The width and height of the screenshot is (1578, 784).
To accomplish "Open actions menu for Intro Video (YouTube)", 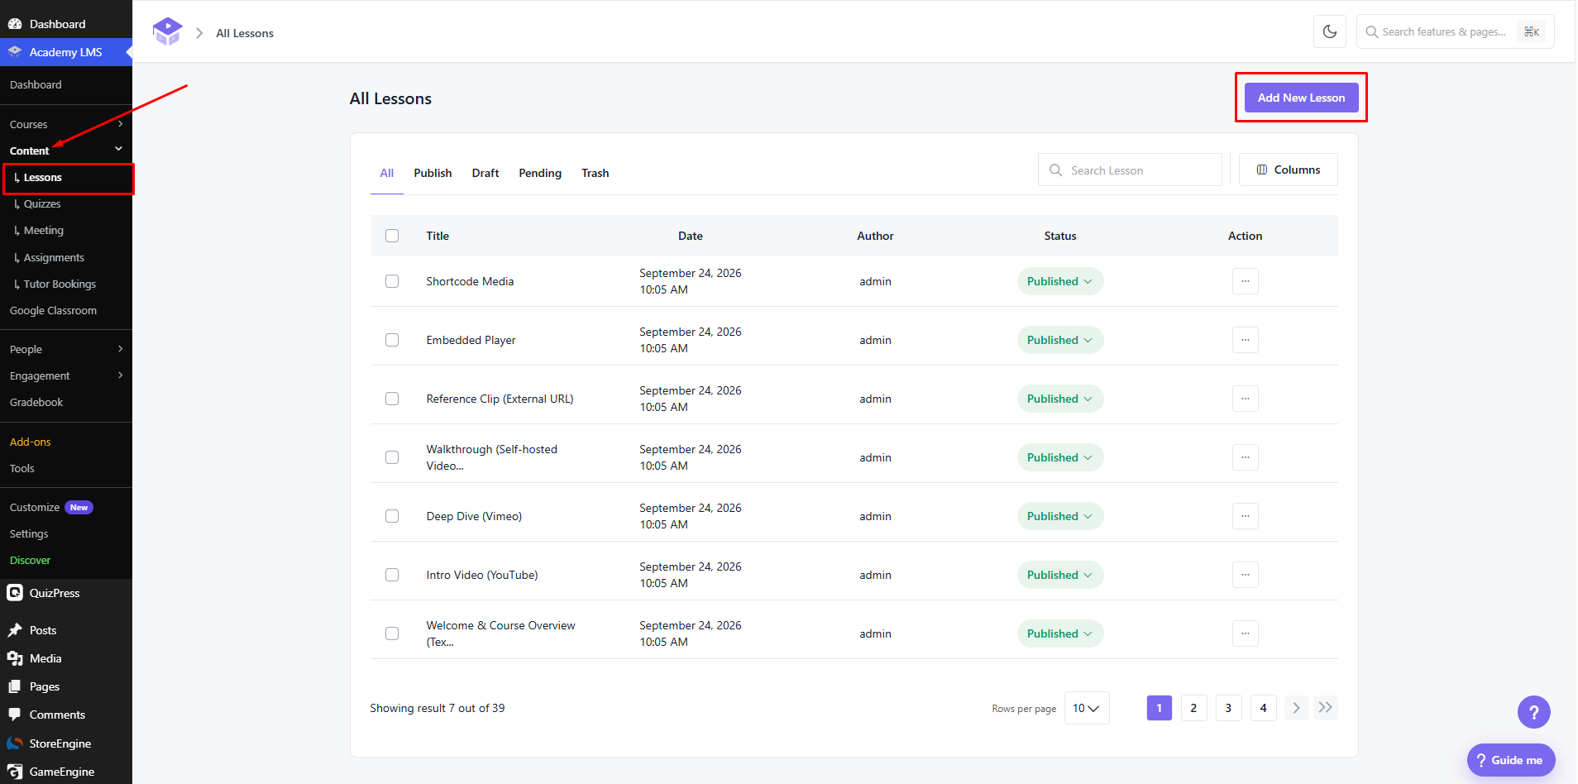I will [1245, 575].
